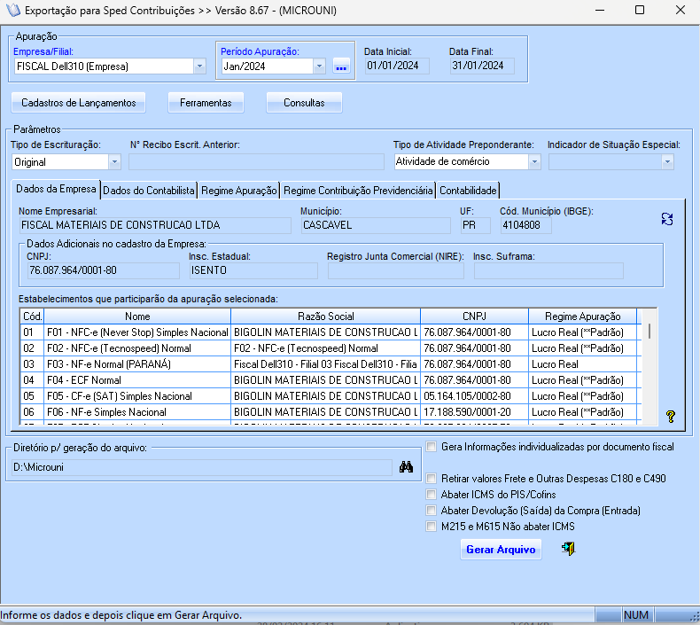
Task: Click the Razão Social column header
Action: (x=325, y=316)
